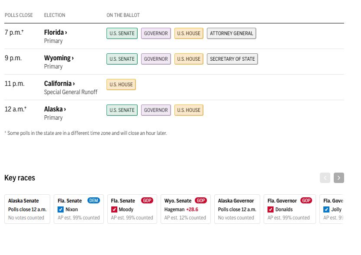Click the time zone footnote text
This screenshot has height=255, width=361.
click(86, 133)
